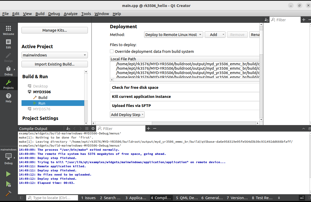Go to next item in Compile Output
The width and height of the screenshot is (311, 202).
[81, 128]
